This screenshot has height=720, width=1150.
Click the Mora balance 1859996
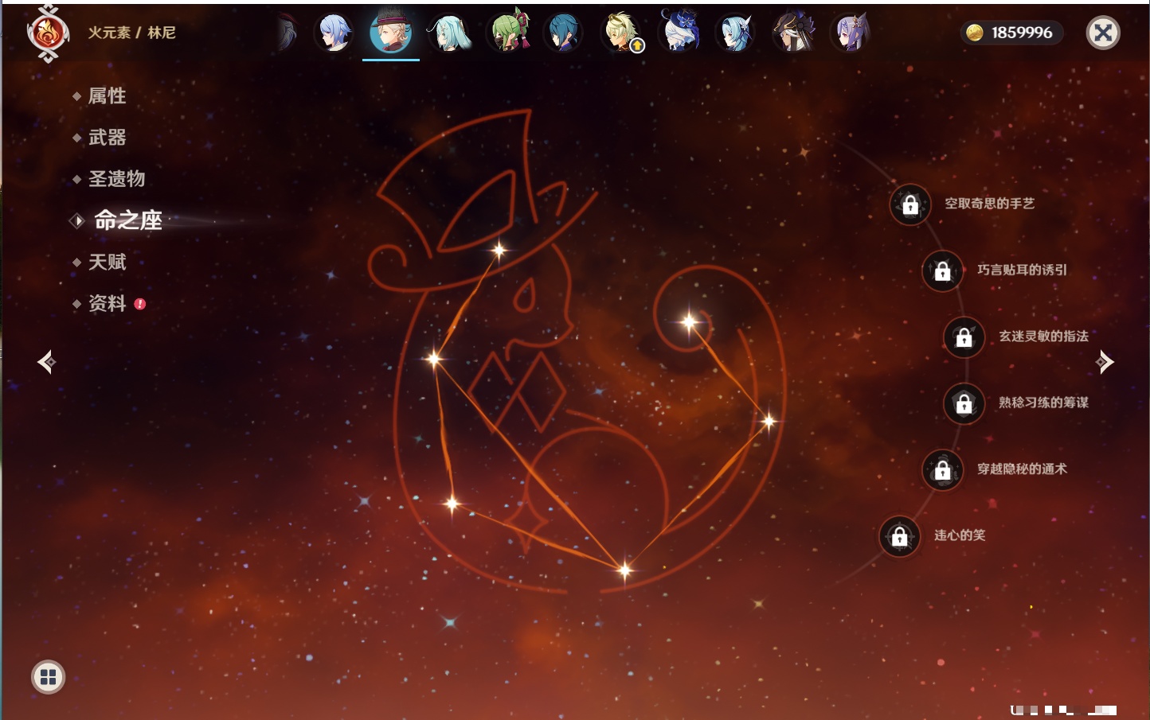pos(1022,33)
